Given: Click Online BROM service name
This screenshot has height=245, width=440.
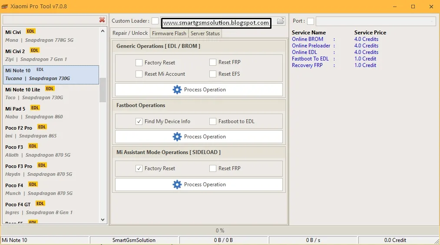Looking at the screenshot, I should pyautogui.click(x=307, y=39).
